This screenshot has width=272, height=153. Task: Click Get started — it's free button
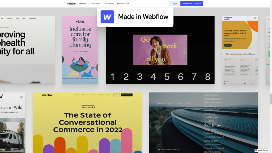tap(192, 4)
